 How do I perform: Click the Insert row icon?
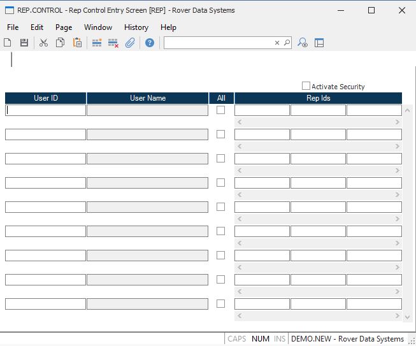coord(97,43)
